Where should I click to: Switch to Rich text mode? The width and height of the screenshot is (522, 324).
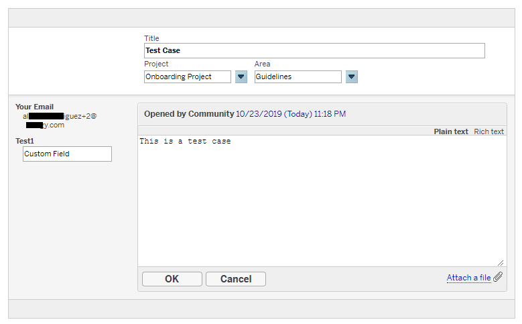[488, 131]
